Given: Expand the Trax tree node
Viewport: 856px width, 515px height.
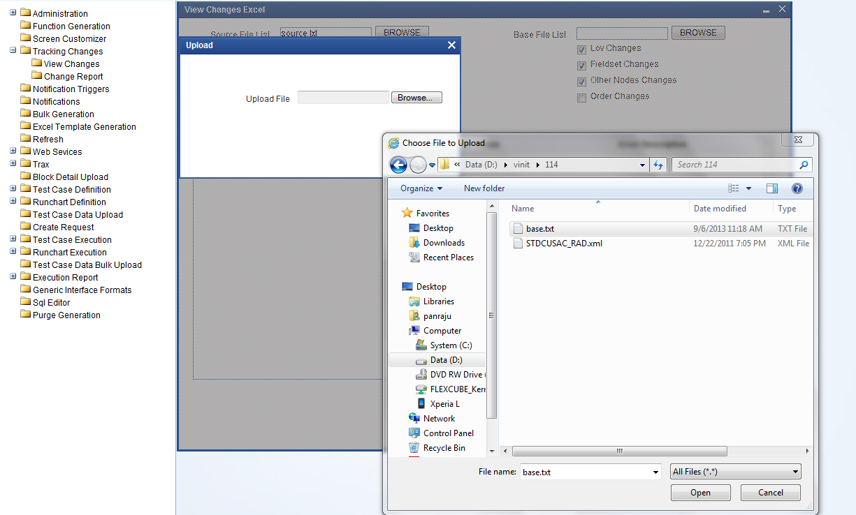Looking at the screenshot, I should point(13,164).
